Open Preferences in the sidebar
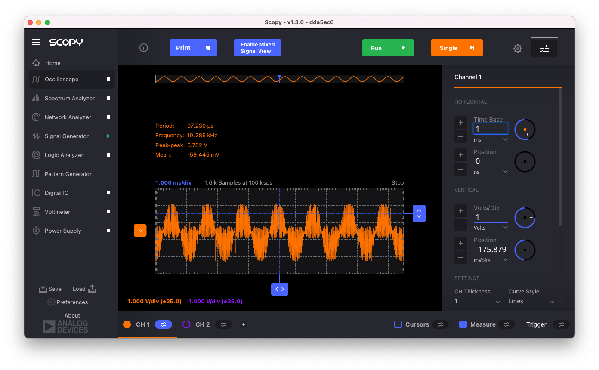This screenshot has height=370, width=599. coord(68,302)
